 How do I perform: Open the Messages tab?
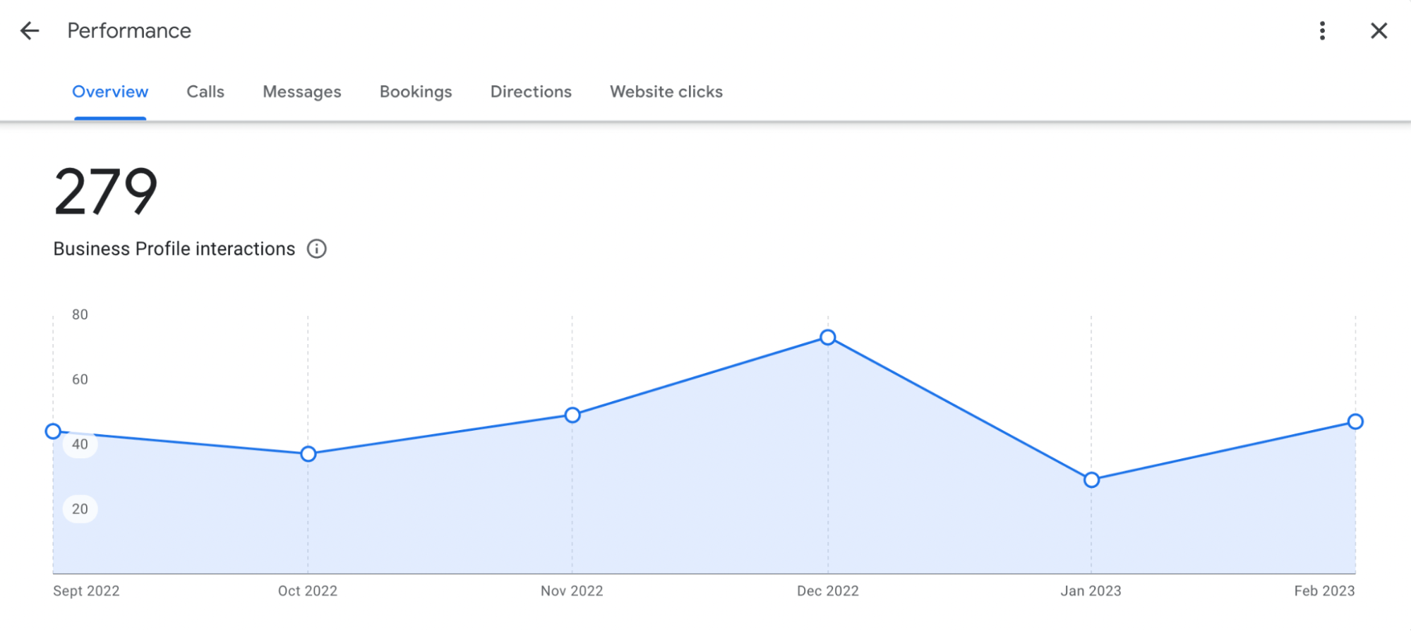pos(301,92)
